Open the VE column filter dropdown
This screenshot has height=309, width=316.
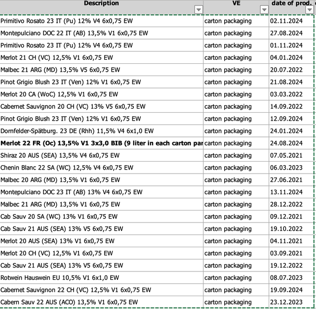click(264, 9)
